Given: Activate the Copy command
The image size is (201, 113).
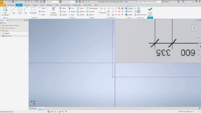Looking at the screenshot, I should click(x=63, y=12).
